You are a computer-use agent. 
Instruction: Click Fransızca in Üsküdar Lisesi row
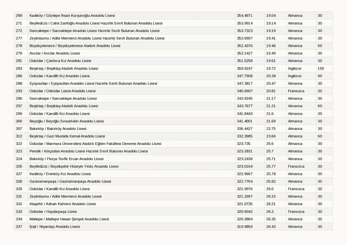pyautogui.click(x=296, y=91)
